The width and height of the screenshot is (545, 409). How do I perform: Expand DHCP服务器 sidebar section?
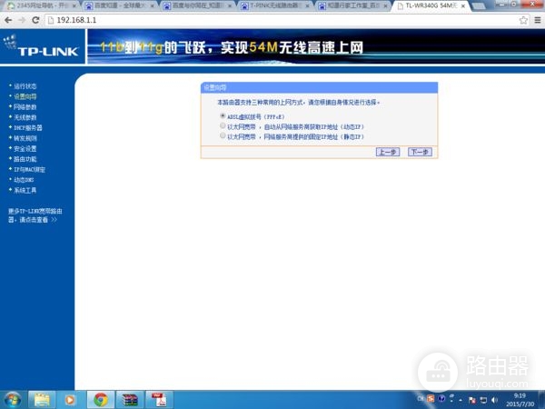coord(27,128)
